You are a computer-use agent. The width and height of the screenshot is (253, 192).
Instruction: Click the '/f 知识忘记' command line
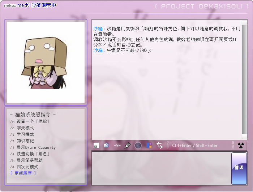(x=22, y=141)
